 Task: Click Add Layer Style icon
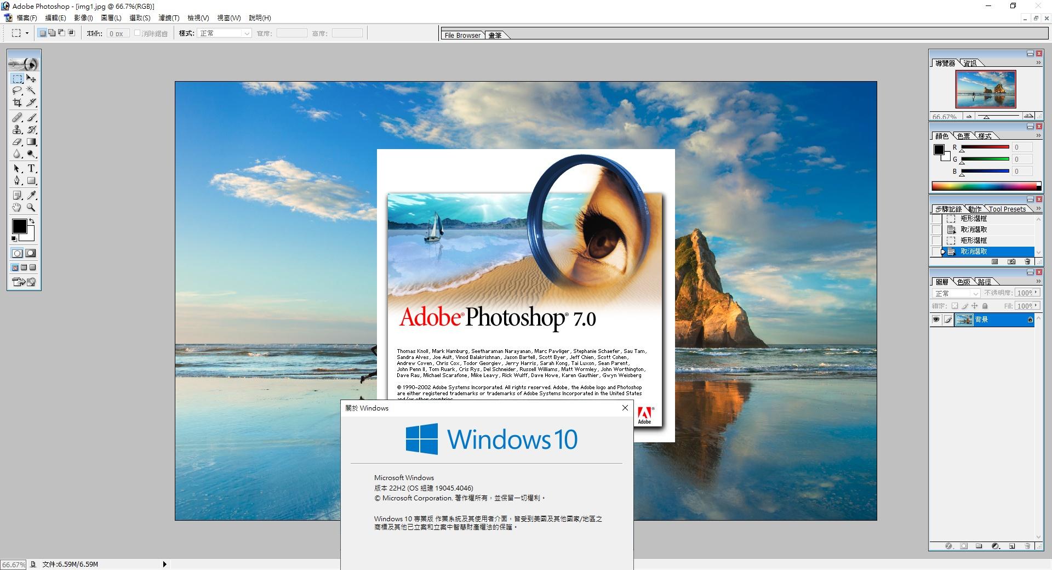(x=949, y=546)
